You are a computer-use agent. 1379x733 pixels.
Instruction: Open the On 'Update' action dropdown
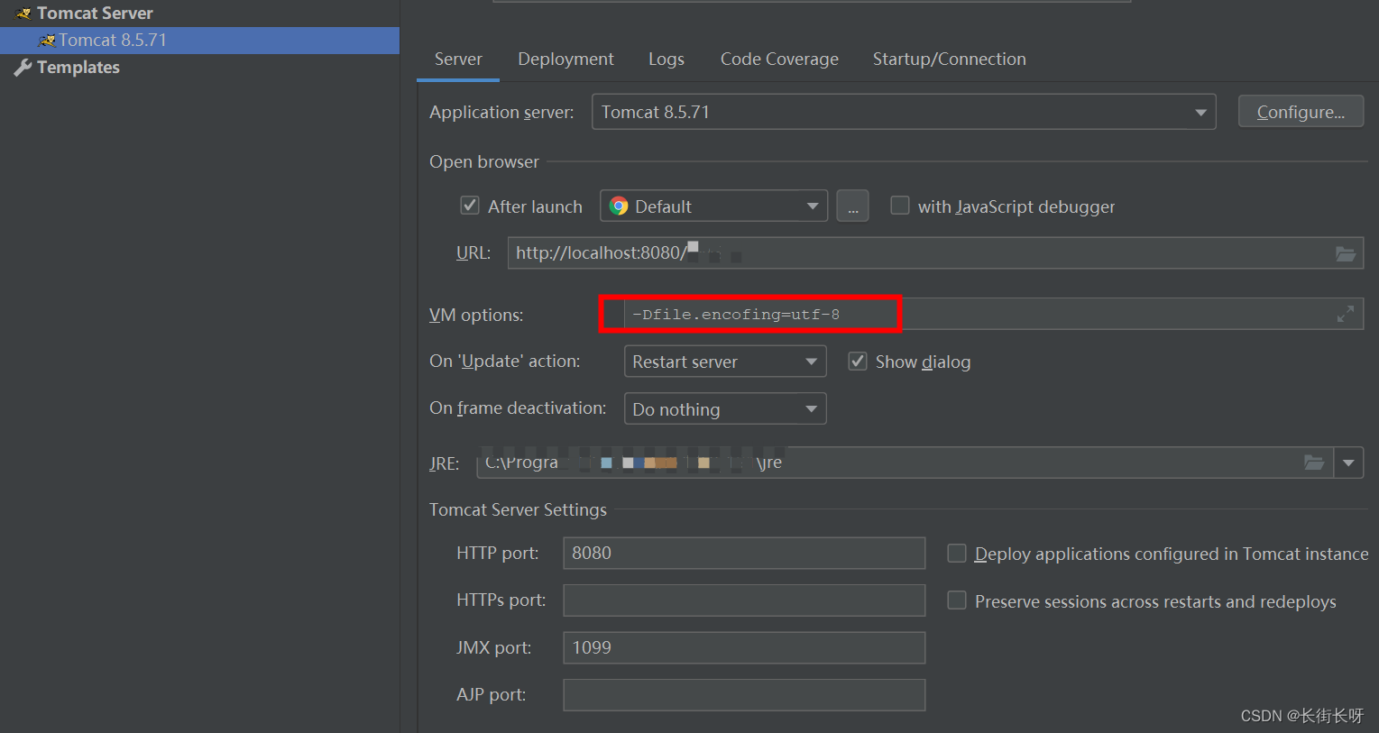725,362
